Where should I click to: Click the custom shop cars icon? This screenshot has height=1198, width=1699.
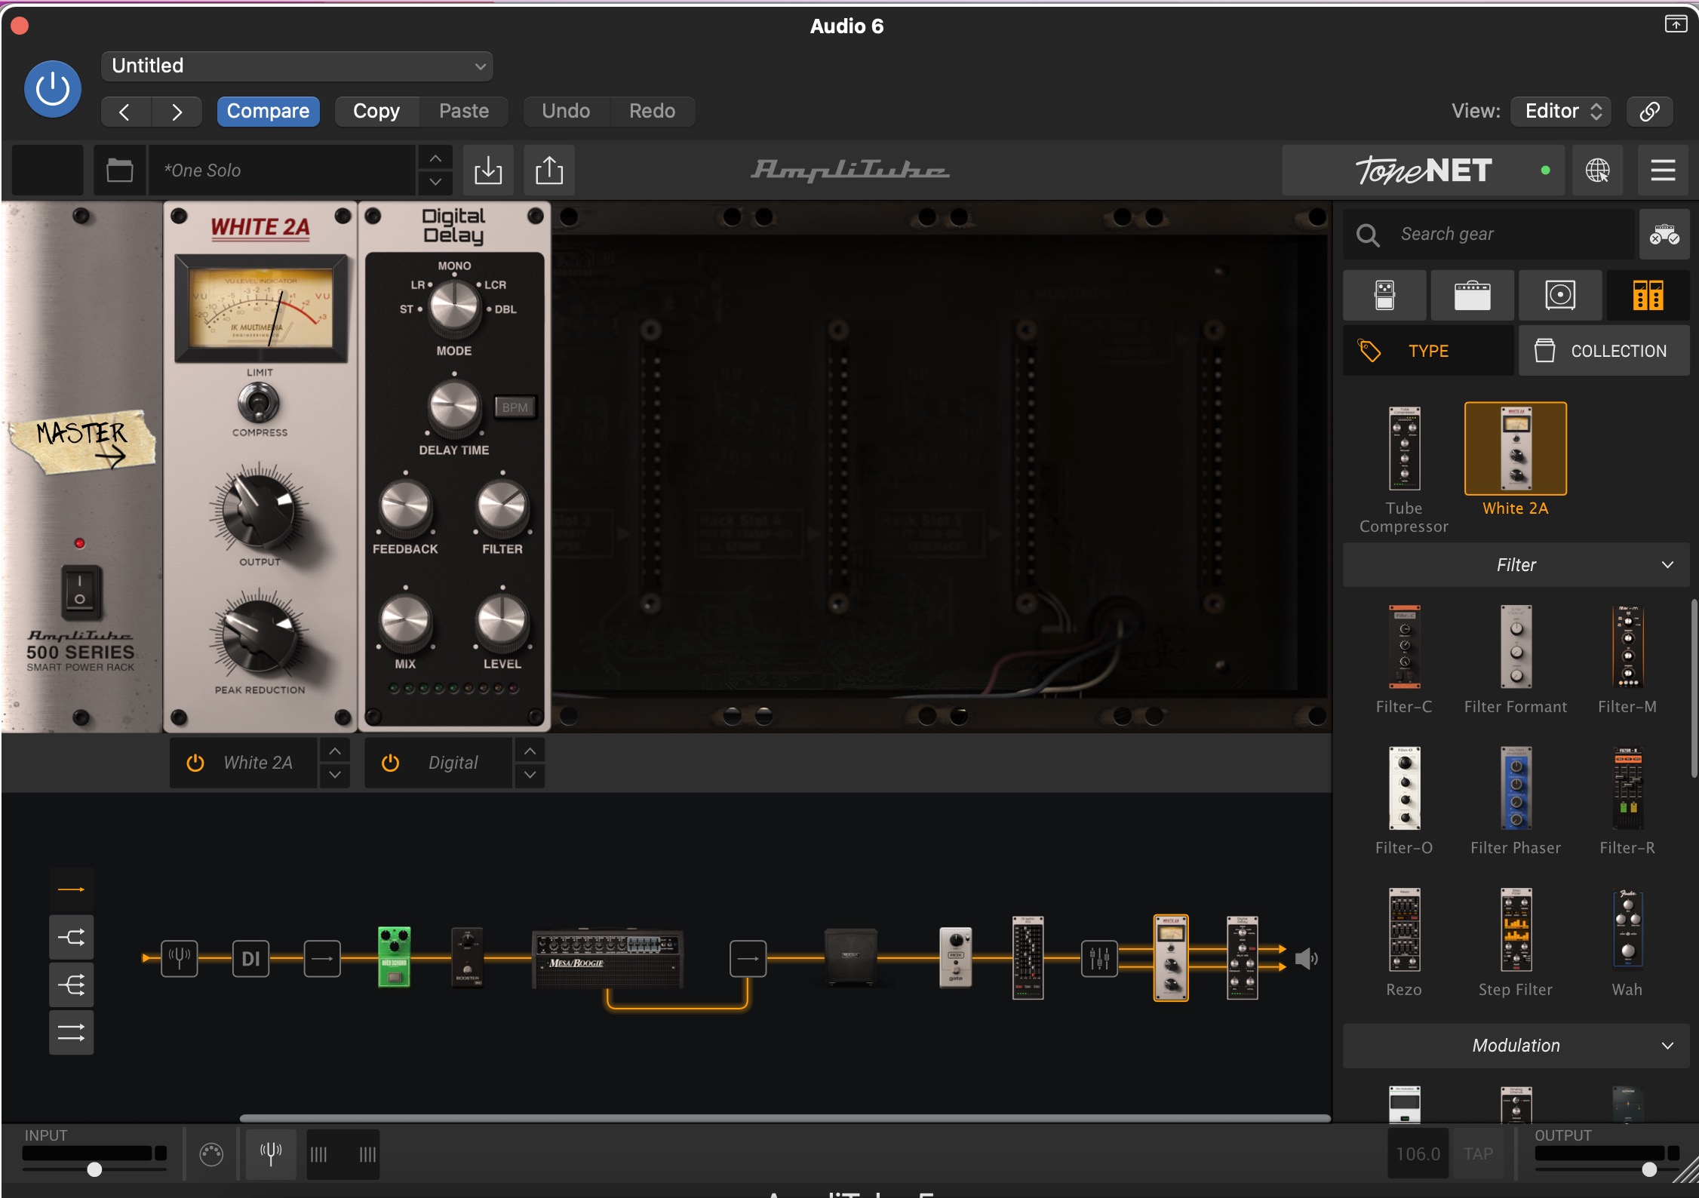pos(1664,235)
